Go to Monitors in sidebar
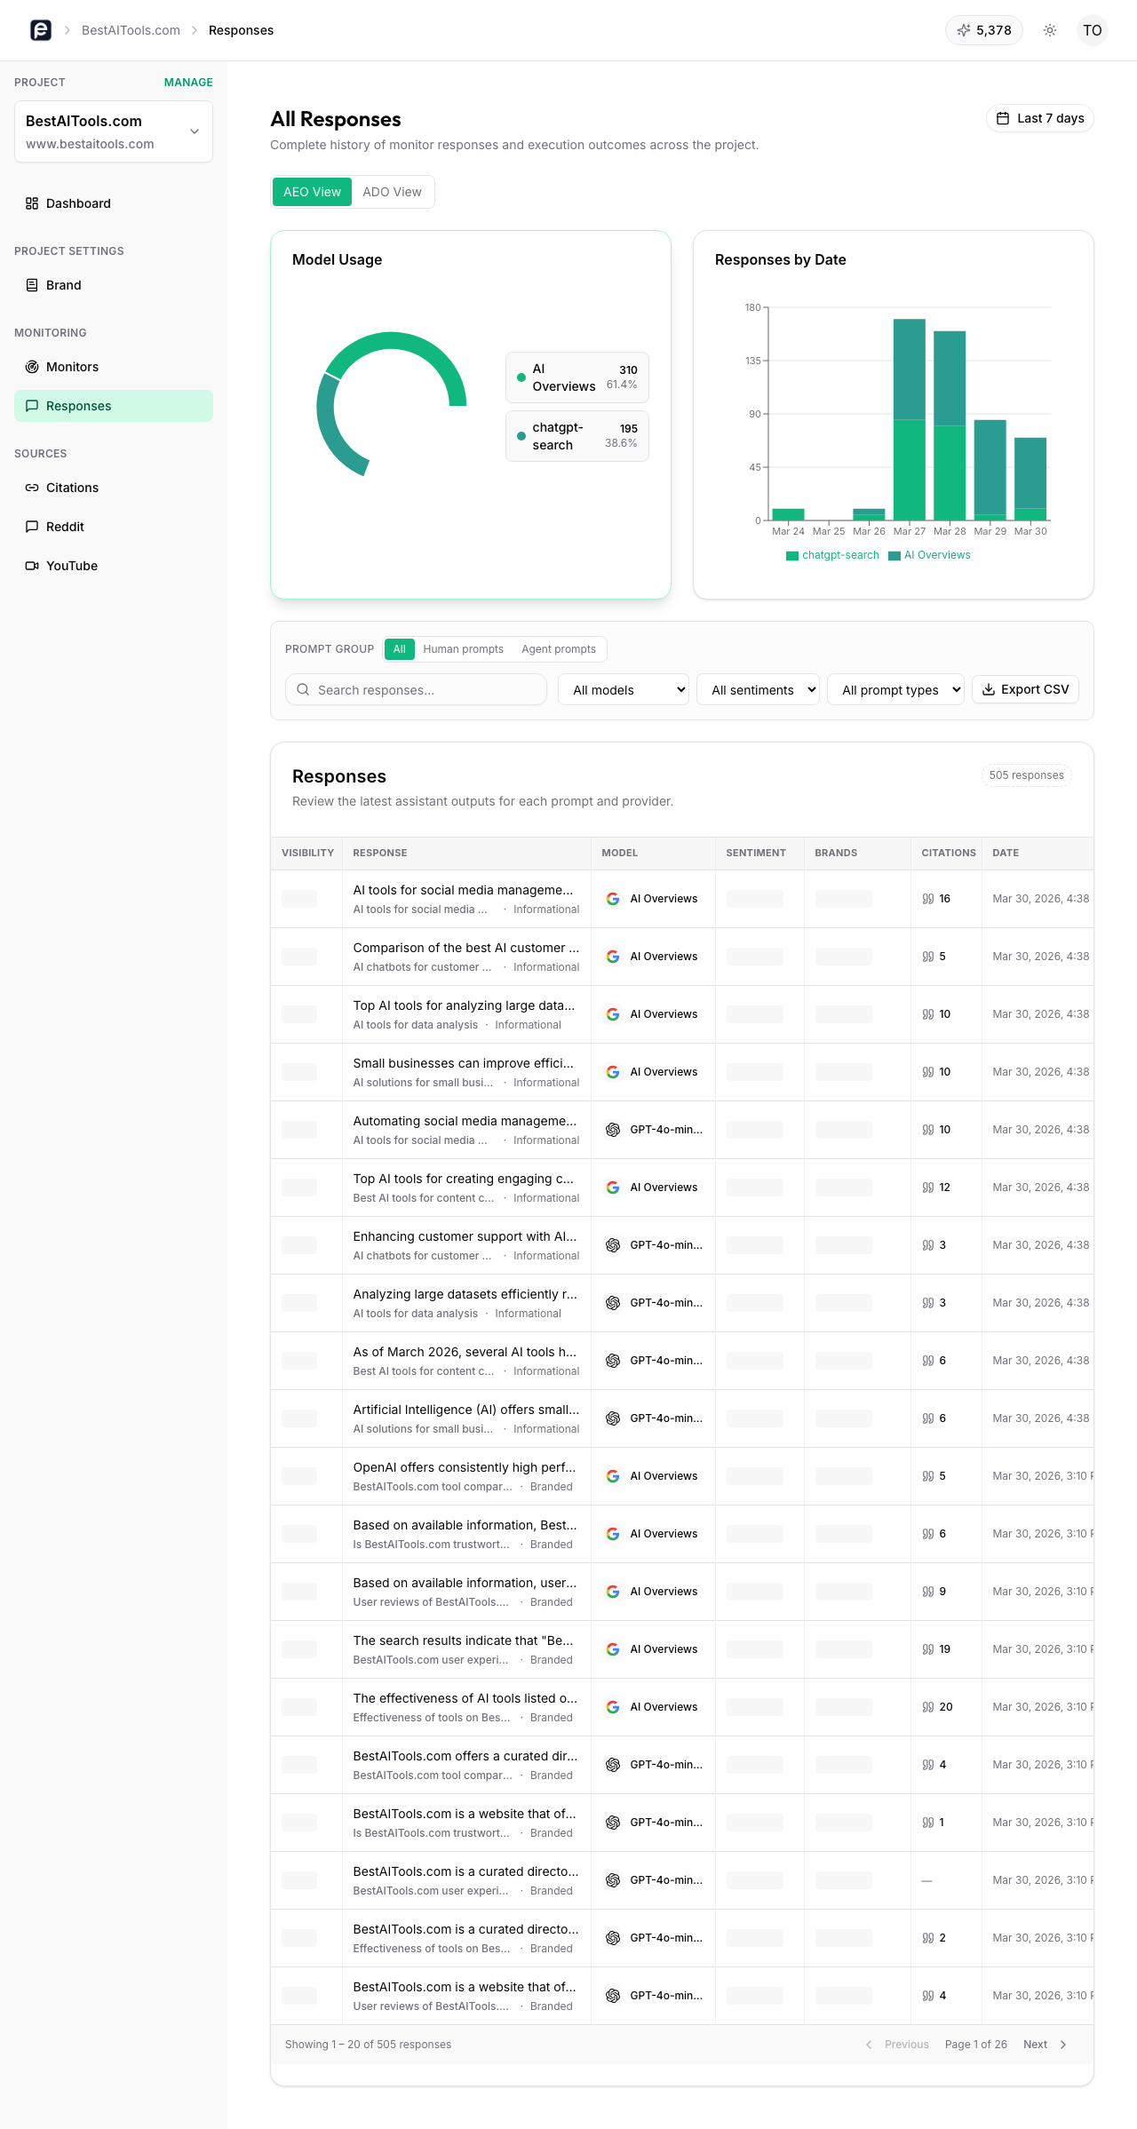Screen dimensions: 1137x2129 (114, 367)
